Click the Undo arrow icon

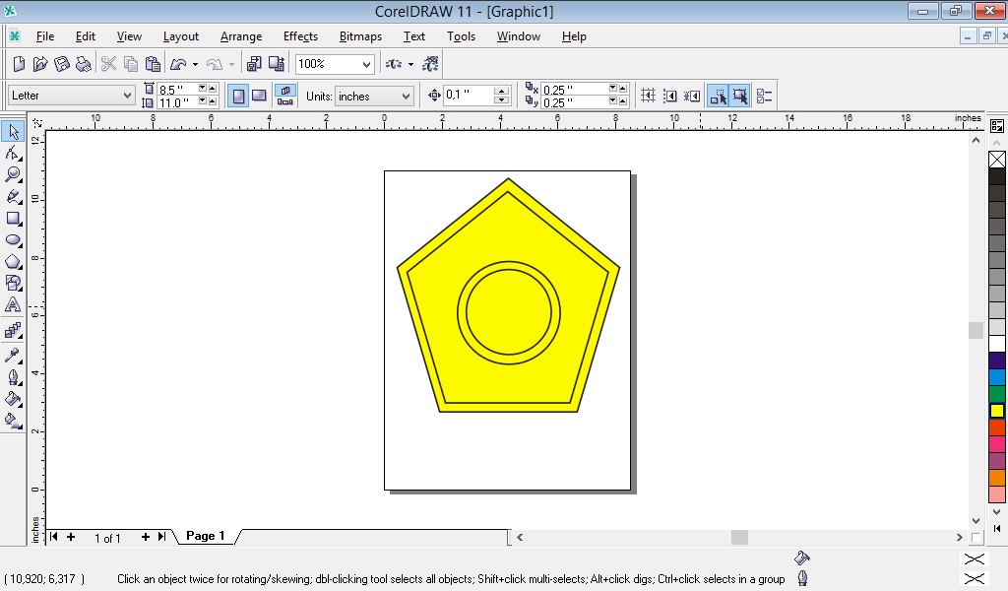(178, 64)
